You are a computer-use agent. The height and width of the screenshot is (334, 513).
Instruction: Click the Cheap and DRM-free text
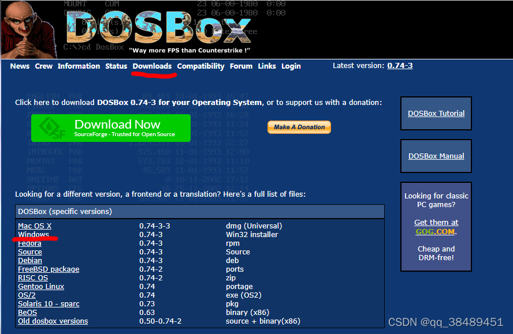point(436,253)
